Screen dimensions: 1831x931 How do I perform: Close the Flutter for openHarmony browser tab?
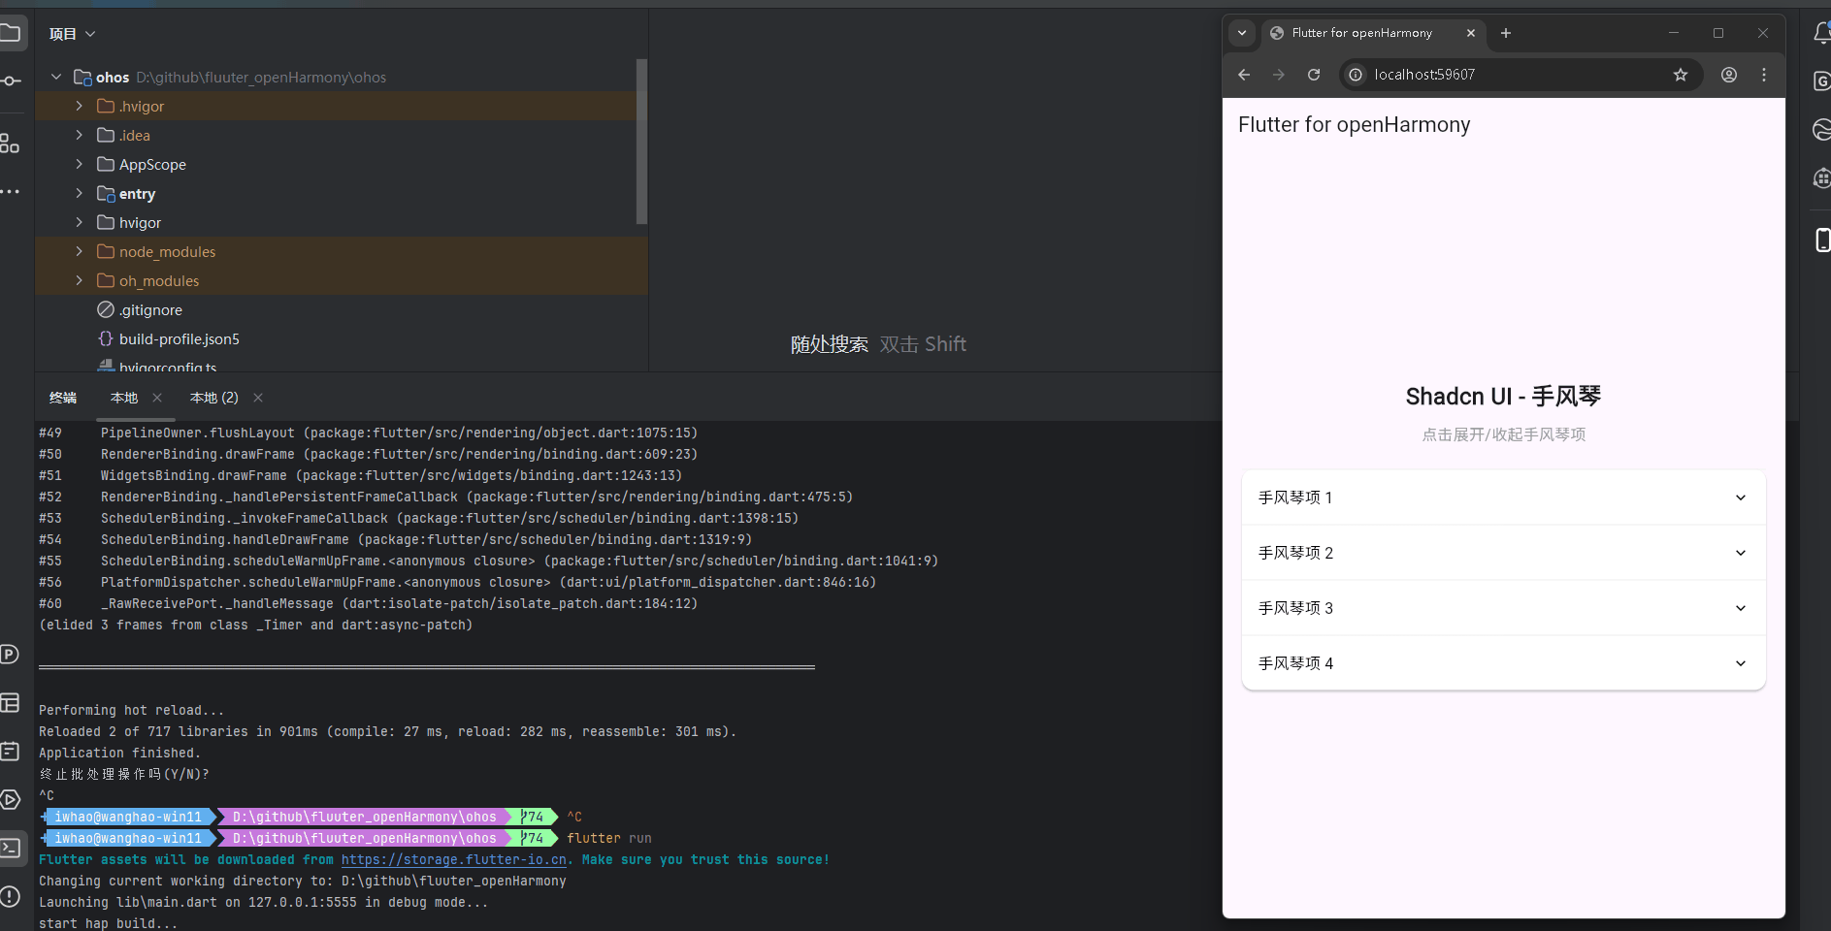1471,33
